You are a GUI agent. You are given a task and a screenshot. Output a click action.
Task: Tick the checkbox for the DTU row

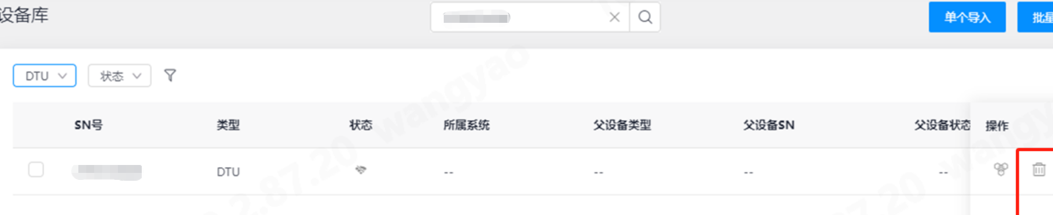pyautogui.click(x=36, y=169)
